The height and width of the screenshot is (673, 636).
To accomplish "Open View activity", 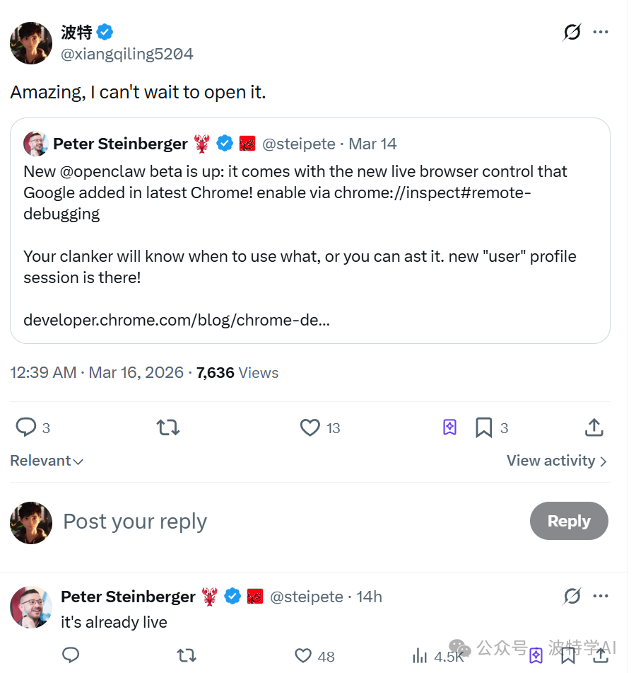I will pyautogui.click(x=557, y=461).
